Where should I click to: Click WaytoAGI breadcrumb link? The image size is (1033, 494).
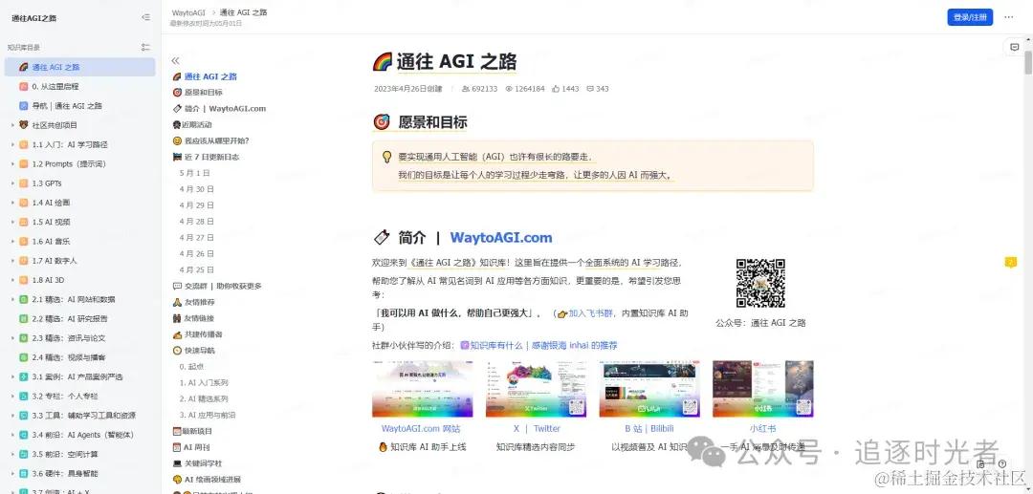pos(188,12)
